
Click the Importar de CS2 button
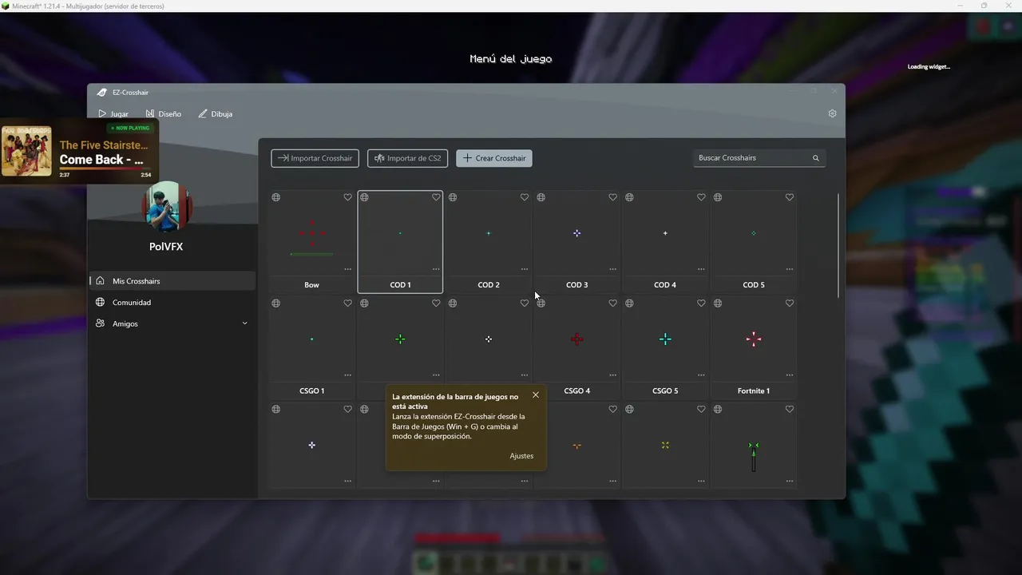(407, 158)
